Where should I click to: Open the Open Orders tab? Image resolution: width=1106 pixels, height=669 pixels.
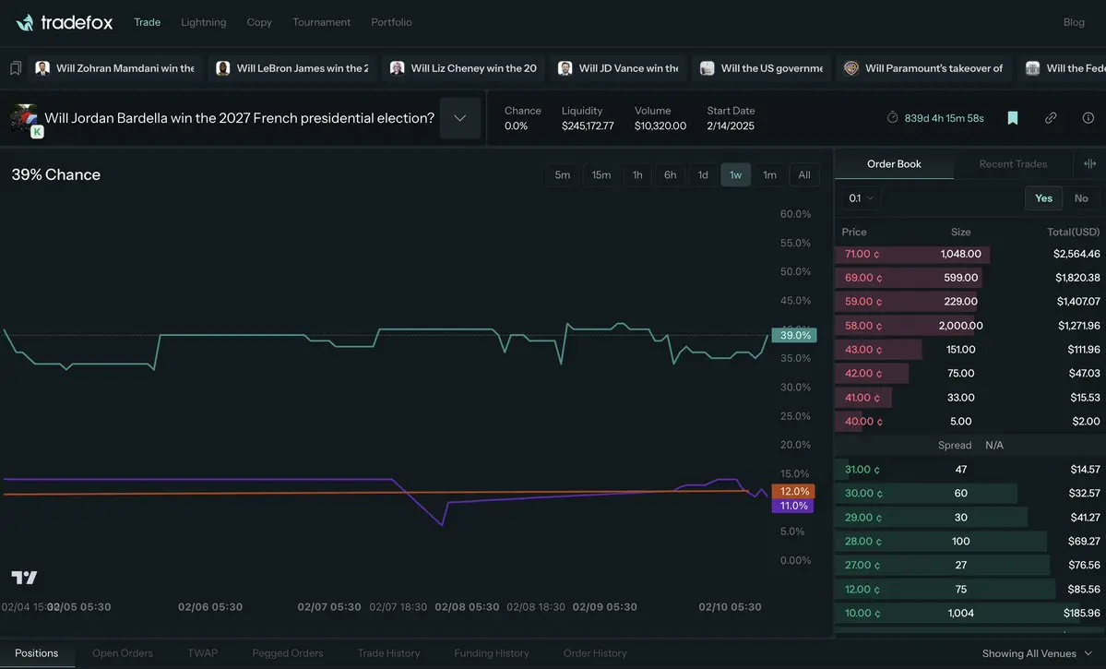pos(123,653)
